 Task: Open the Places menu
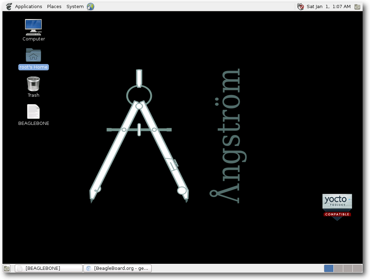[54, 7]
